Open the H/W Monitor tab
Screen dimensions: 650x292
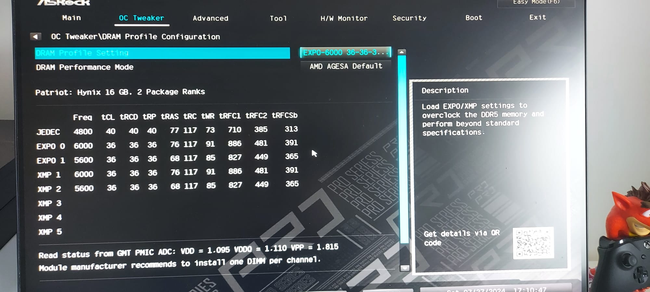tap(344, 18)
